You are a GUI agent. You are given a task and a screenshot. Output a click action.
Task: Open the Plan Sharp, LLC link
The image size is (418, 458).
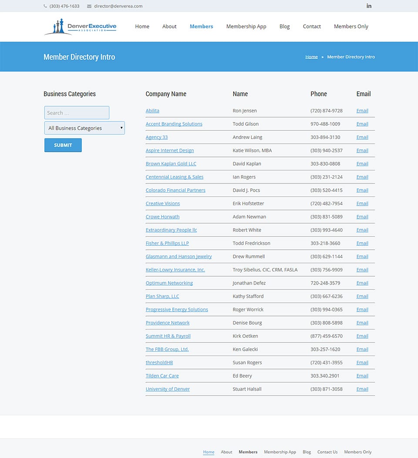point(162,296)
